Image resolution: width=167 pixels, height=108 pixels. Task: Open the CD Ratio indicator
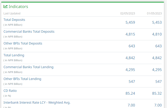pos(10,91)
